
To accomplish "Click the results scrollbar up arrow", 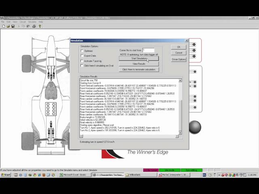I will (180, 80).
